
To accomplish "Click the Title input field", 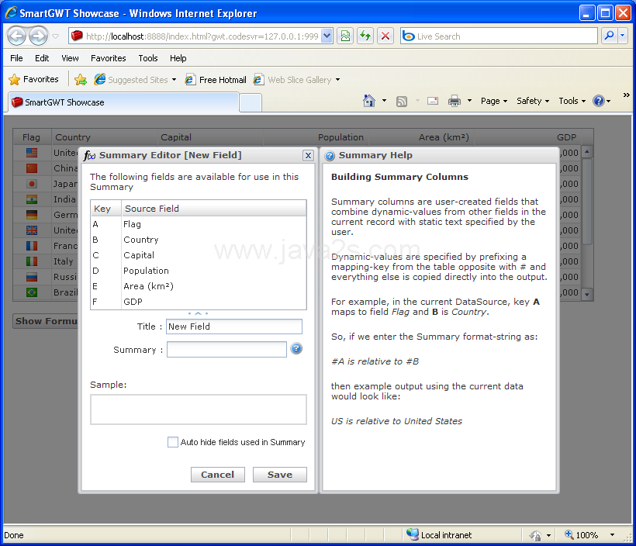I will [234, 327].
